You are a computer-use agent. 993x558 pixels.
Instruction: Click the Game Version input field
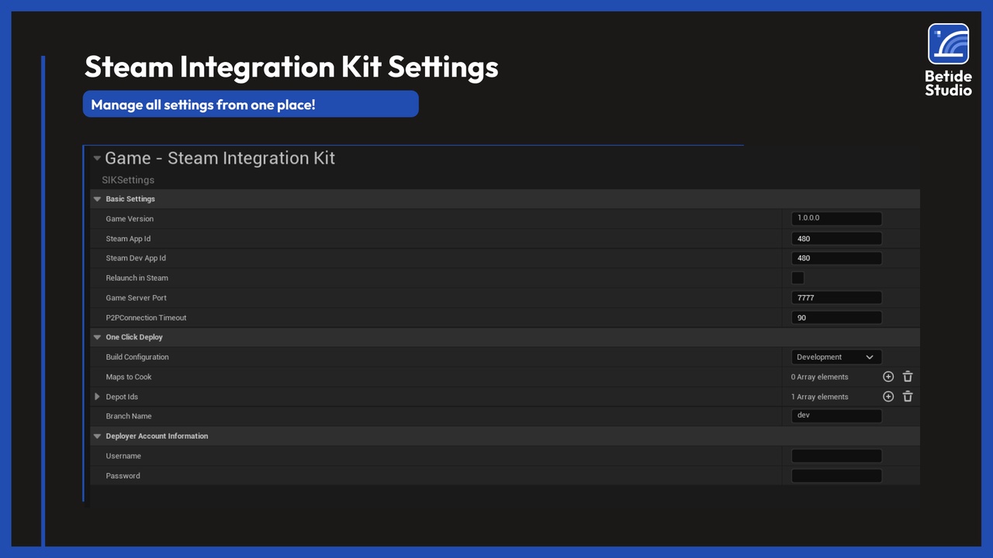(x=836, y=218)
